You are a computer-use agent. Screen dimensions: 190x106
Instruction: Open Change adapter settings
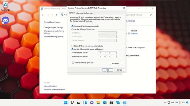point(53,27)
